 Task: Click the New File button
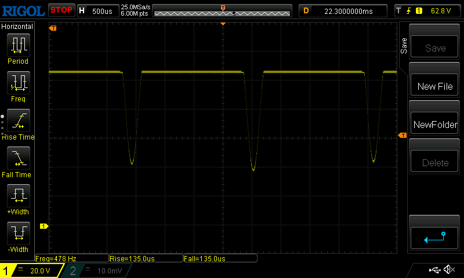[x=434, y=85]
